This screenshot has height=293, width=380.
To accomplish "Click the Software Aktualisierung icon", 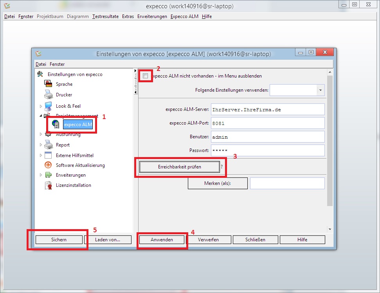I will (49, 165).
